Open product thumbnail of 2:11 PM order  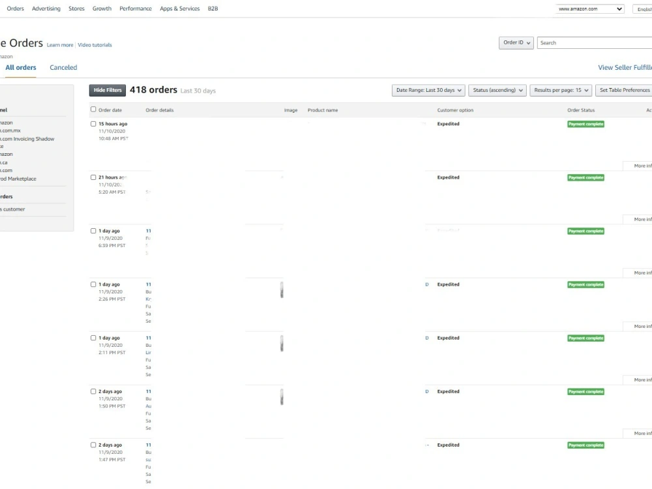(x=282, y=344)
